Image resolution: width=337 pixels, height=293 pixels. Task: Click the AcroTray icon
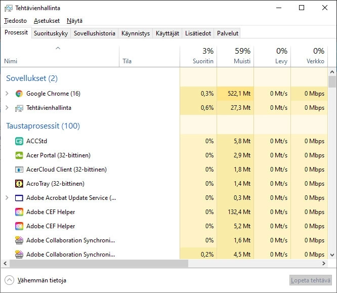(19, 184)
